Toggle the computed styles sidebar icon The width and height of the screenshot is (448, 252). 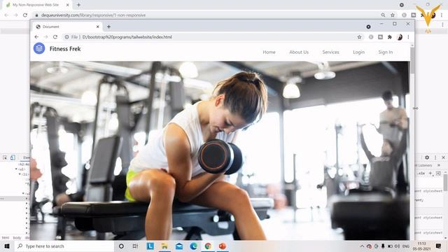[x=439, y=173]
